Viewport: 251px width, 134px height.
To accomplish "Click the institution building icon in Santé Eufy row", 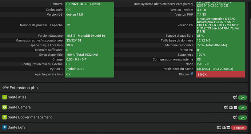I will coord(228,127).
